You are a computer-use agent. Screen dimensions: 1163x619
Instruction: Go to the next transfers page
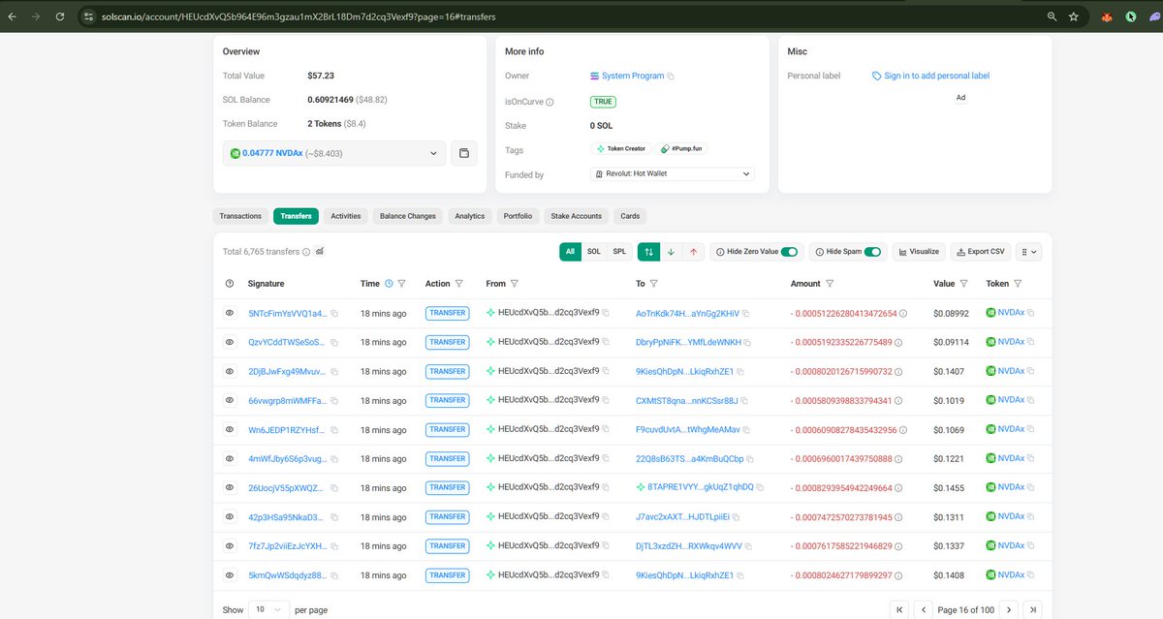pos(1009,609)
